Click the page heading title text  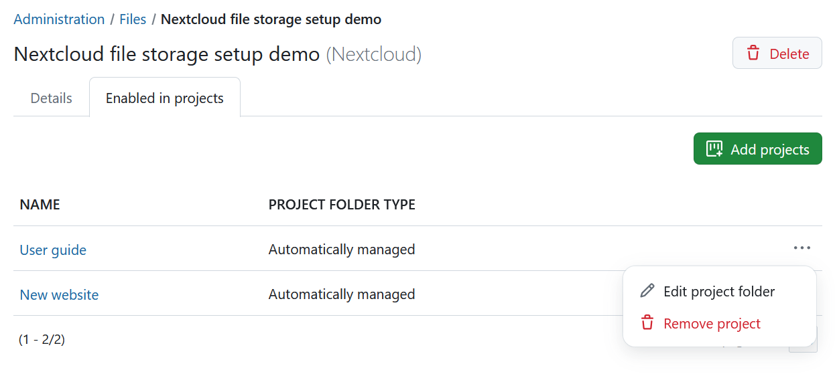point(166,54)
